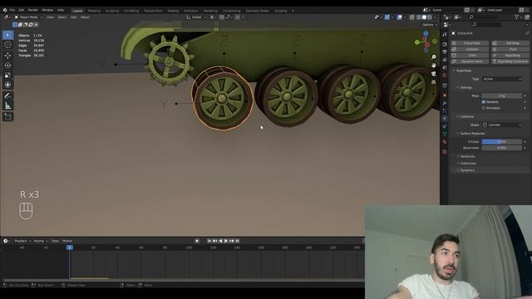Open the Render menu
This screenshot has width=532, height=299.
(33, 10)
